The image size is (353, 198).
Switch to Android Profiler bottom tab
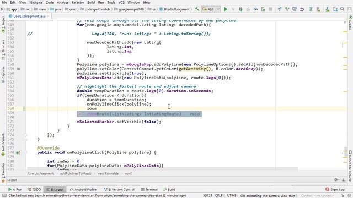click(84, 189)
